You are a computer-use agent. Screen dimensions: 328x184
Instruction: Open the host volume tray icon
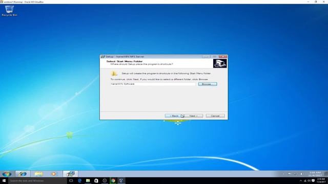point(309,181)
